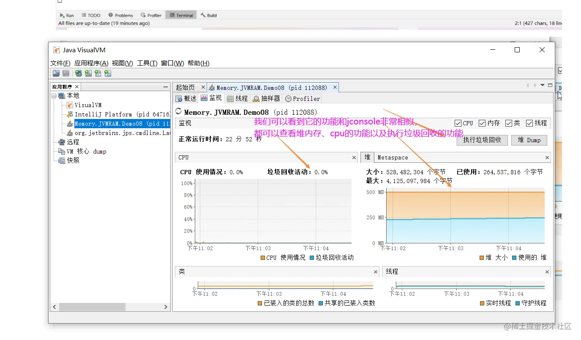Open the Profiler tab in VisualVM
581x340 pixels.
(x=303, y=98)
